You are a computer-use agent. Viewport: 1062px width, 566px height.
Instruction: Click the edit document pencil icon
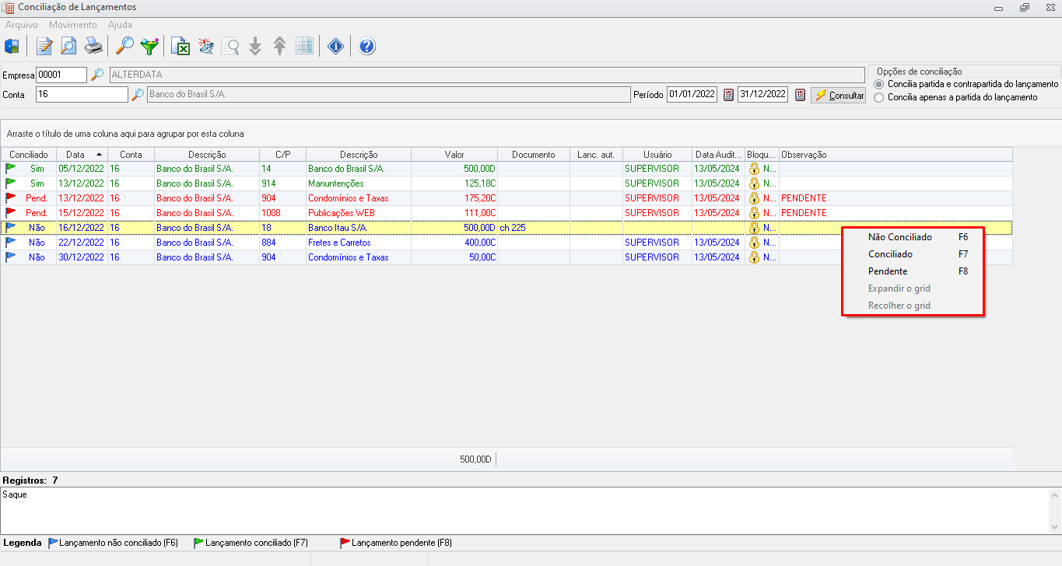pos(44,46)
